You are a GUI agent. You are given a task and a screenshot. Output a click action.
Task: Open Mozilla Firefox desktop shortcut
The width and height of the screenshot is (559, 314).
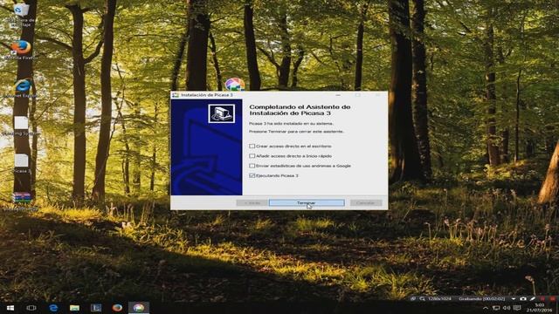[x=21, y=47]
